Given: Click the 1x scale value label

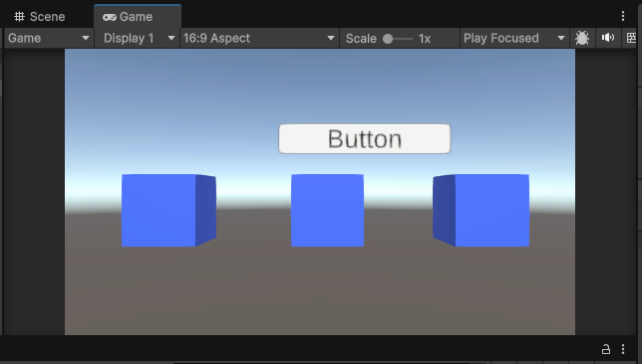Looking at the screenshot, I should pyautogui.click(x=425, y=39).
